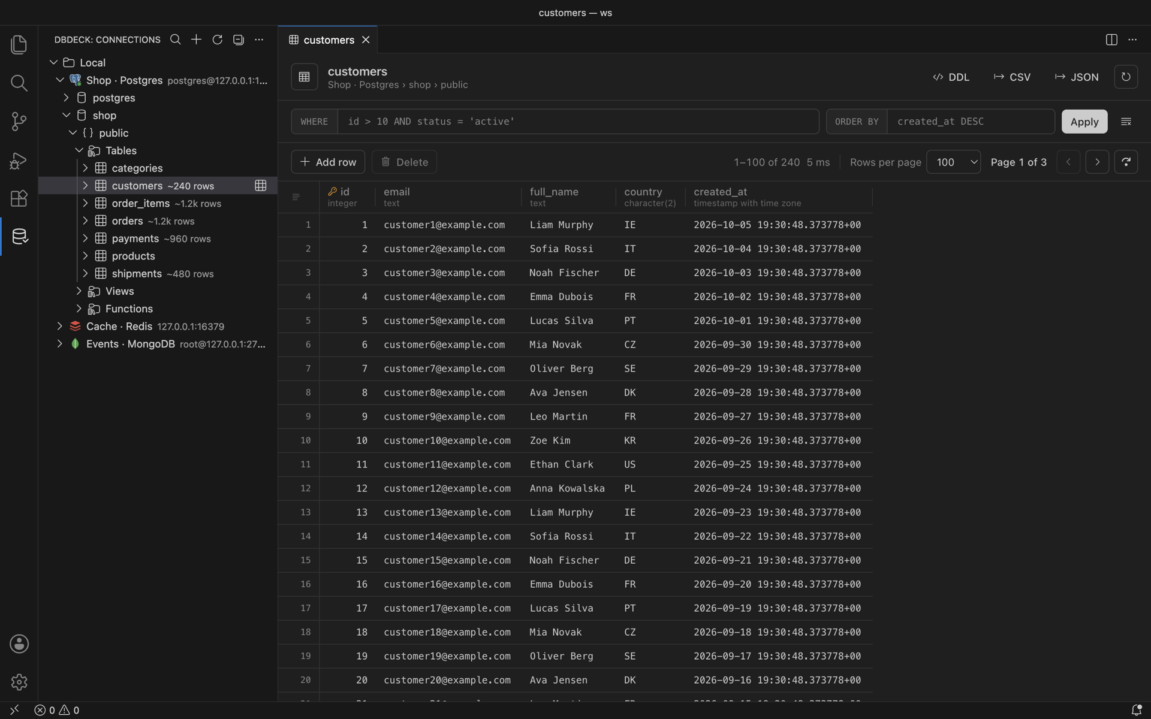The height and width of the screenshot is (719, 1151).
Task: Open editor more actions ellipsis
Action: [x=1132, y=40]
